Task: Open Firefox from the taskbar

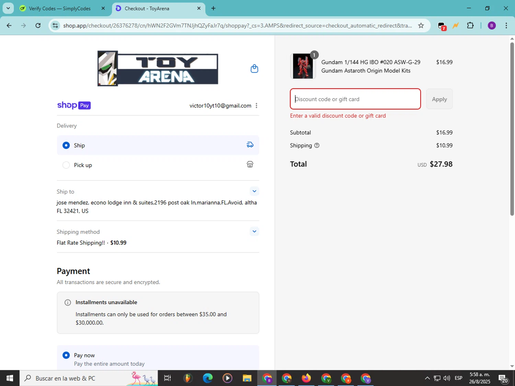Action: (x=306, y=378)
